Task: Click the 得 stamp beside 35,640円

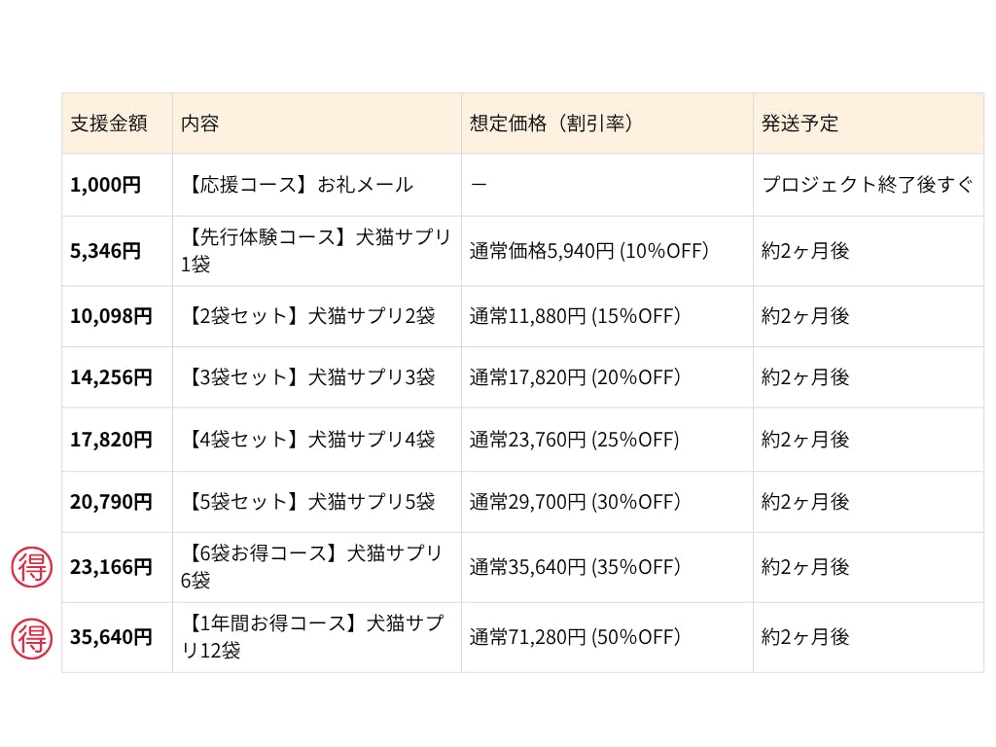Action: click(x=31, y=638)
